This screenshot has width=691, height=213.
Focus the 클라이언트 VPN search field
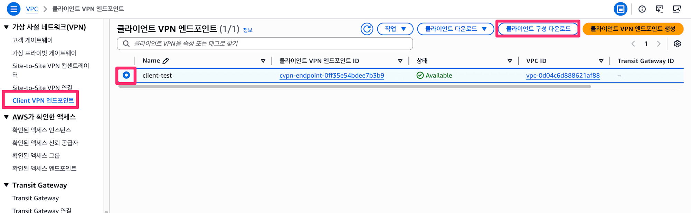click(x=265, y=43)
